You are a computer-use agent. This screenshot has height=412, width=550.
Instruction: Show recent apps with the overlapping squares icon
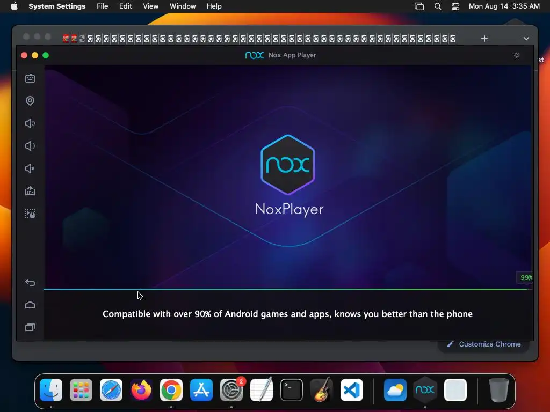30,327
